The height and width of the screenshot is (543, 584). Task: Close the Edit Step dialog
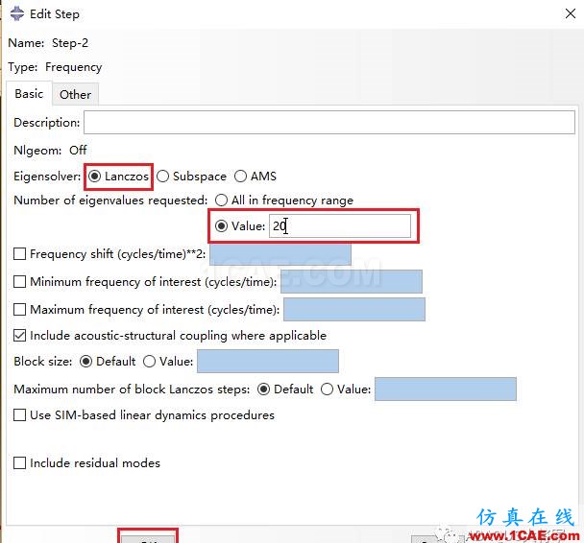(571, 13)
